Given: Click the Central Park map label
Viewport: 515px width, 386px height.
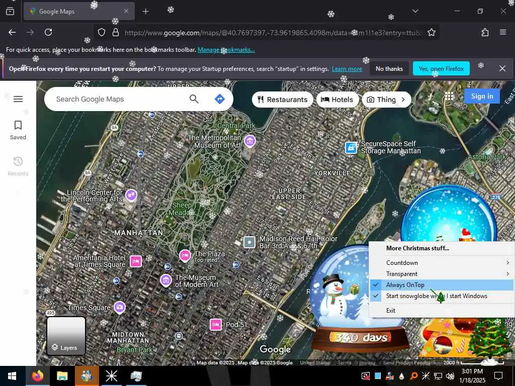Looking at the screenshot, I should point(236,126).
